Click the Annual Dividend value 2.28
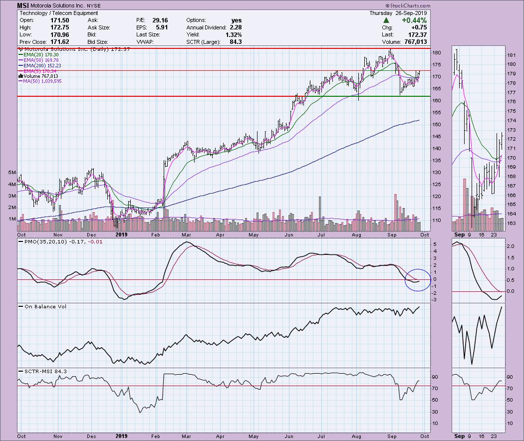This screenshot has height=441, width=524. (x=236, y=27)
